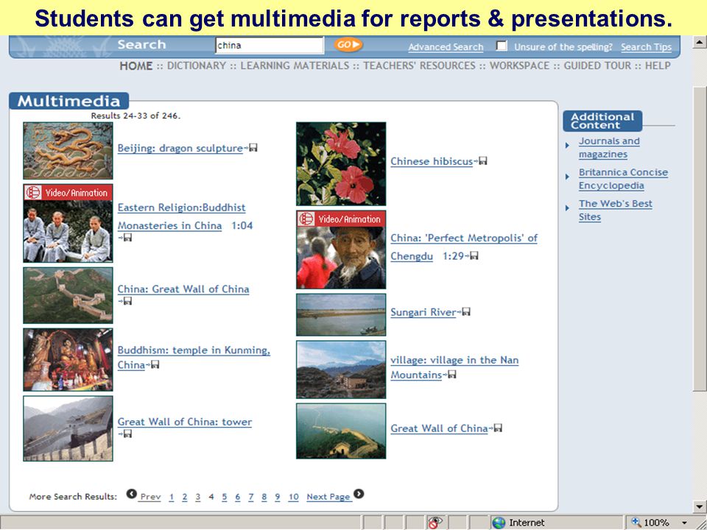The width and height of the screenshot is (707, 530).
Task: Open Eastern Religion:Buddhist Monasteries in China link
Action: click(182, 216)
